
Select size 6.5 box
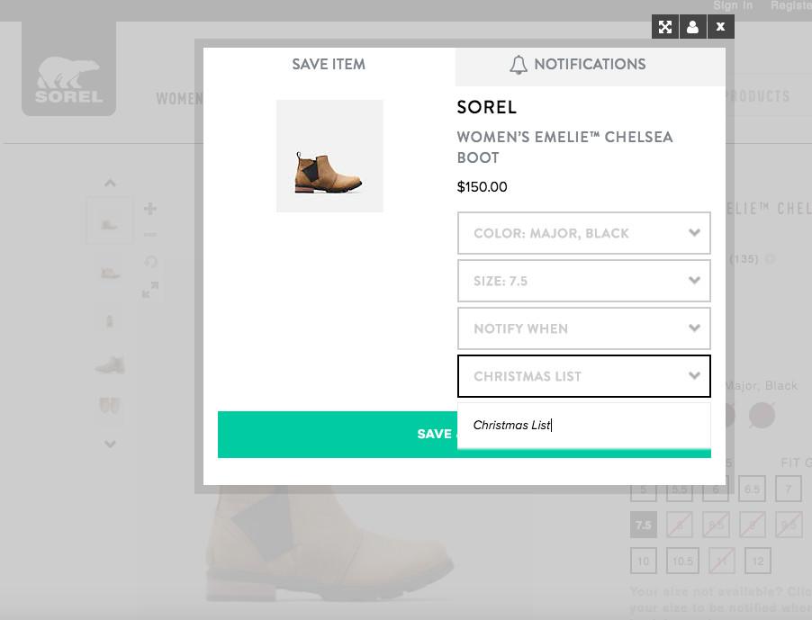[x=753, y=489]
